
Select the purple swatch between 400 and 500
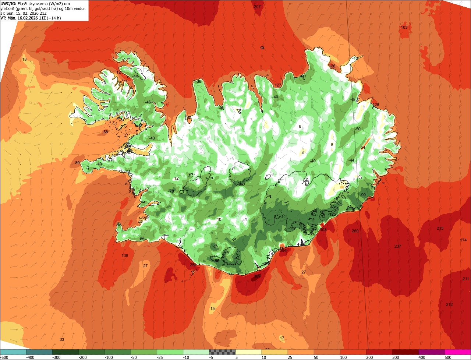(432, 352)
